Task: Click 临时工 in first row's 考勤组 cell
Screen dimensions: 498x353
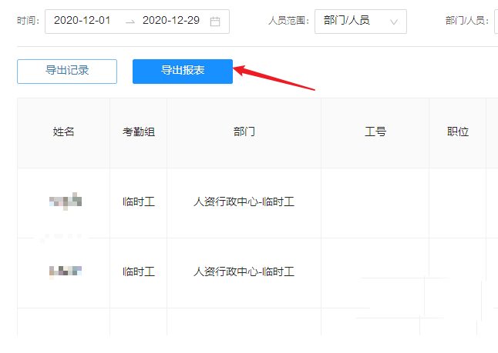Action: pos(139,201)
